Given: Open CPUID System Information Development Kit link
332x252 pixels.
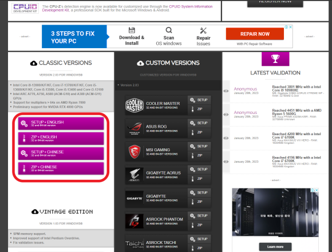Looking at the screenshot, I should click(127, 8).
